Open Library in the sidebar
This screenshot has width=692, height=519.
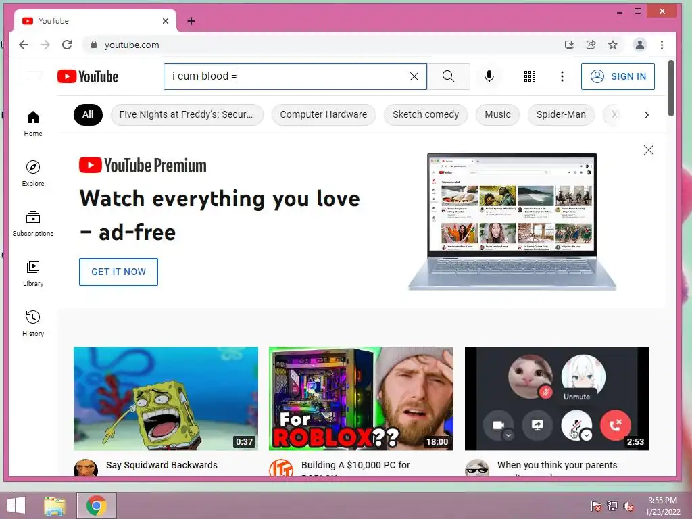pos(33,274)
